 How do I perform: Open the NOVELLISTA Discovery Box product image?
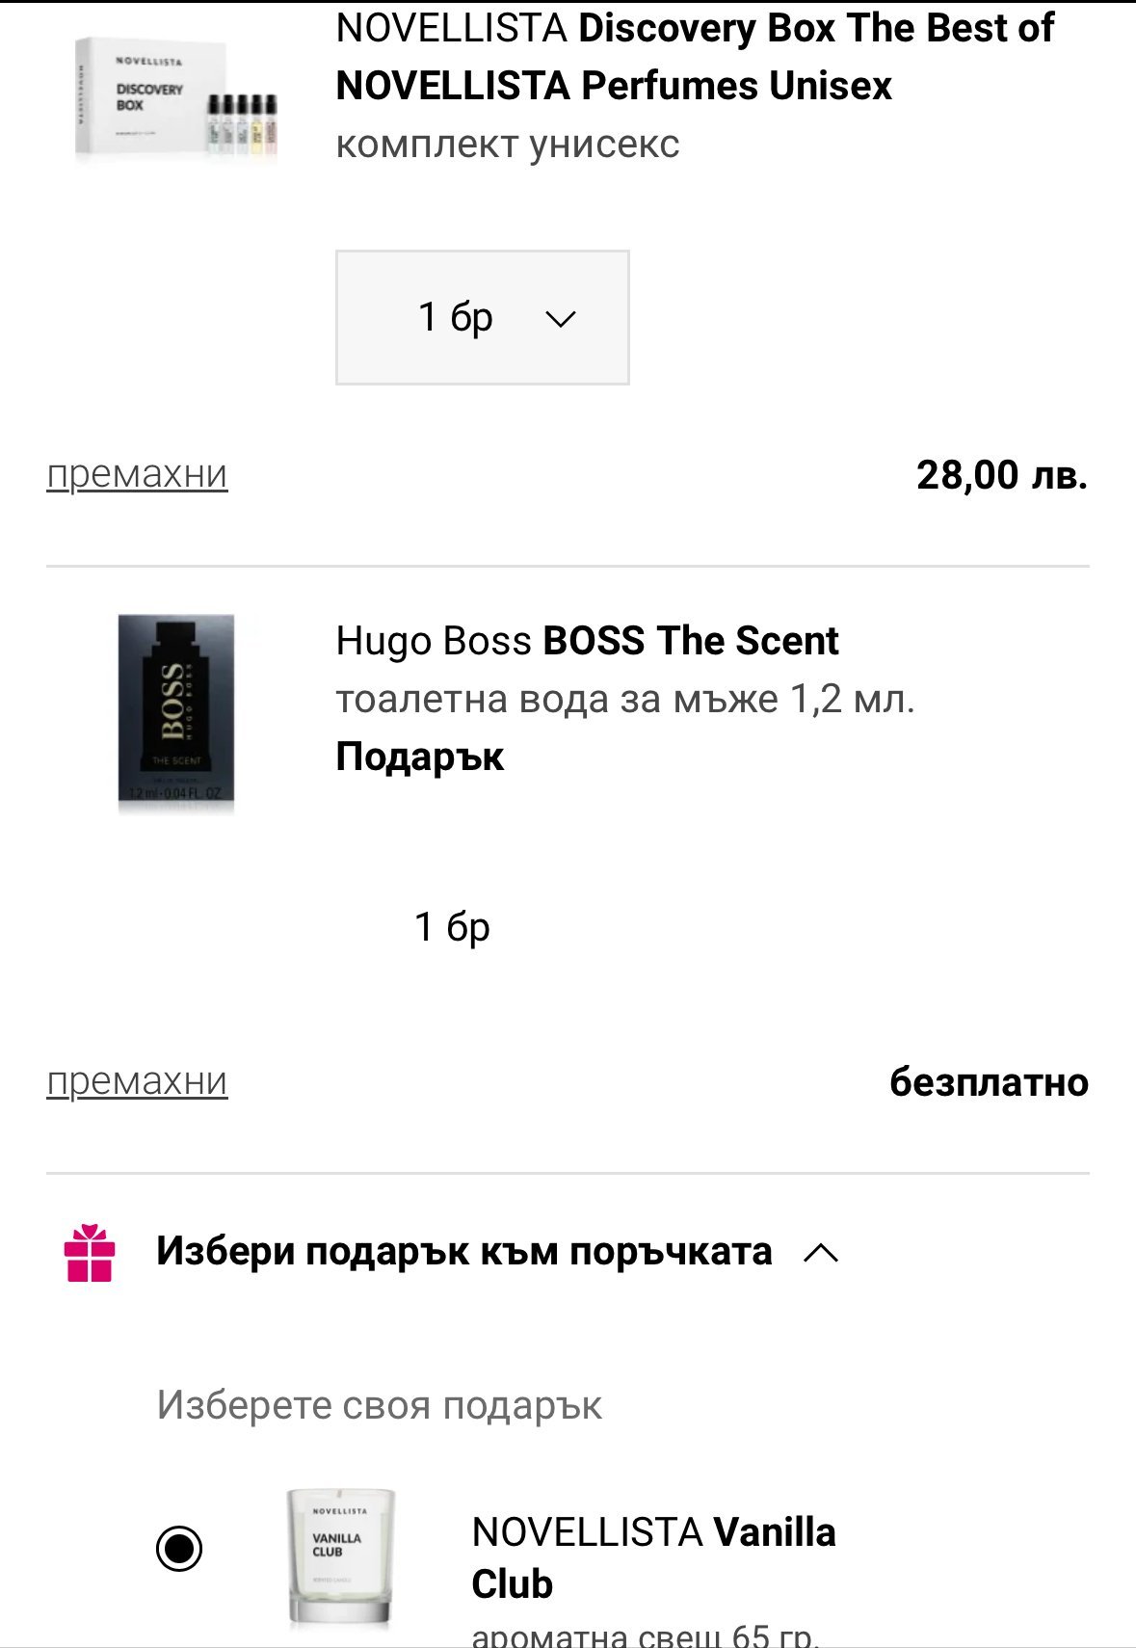[176, 102]
